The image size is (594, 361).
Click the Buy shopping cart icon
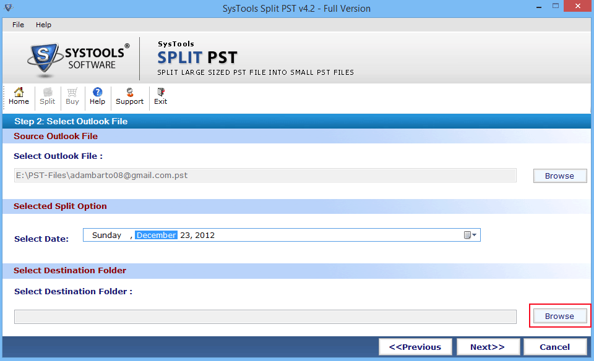coord(72,96)
